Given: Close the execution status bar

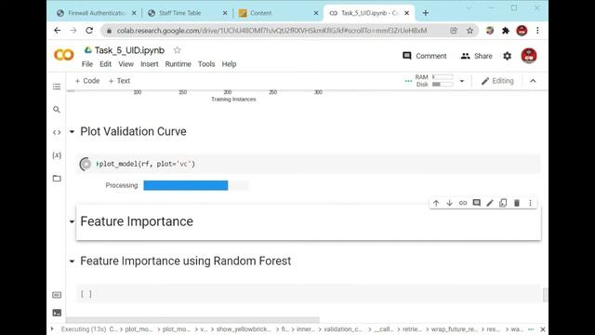Looking at the screenshot, I should point(543,329).
